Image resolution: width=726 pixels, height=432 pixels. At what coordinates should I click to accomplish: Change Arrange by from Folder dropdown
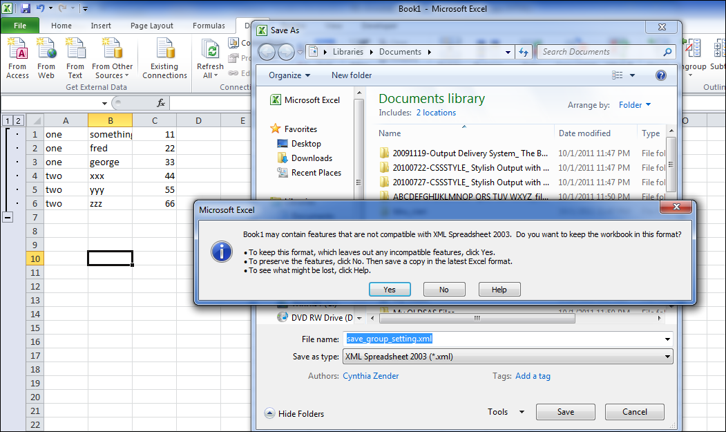tap(633, 104)
